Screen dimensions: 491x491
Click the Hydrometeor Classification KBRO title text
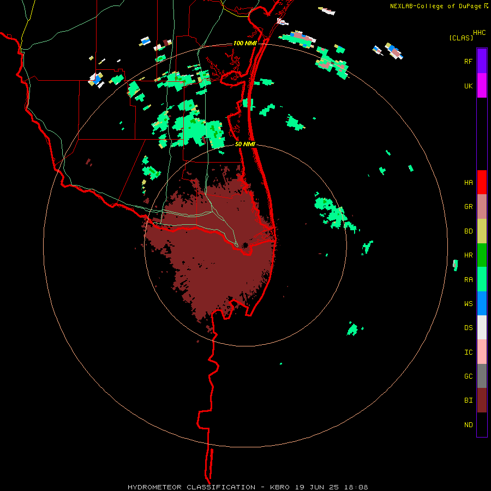point(248,487)
